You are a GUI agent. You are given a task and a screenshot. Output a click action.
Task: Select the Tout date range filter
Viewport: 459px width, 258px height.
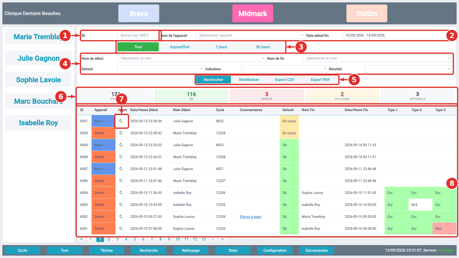pos(138,47)
